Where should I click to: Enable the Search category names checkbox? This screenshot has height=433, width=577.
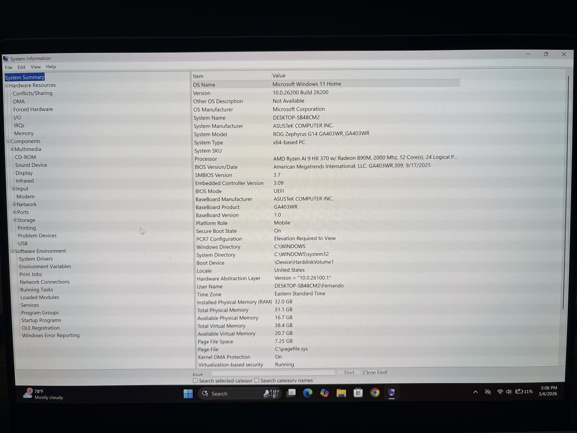coord(257,380)
